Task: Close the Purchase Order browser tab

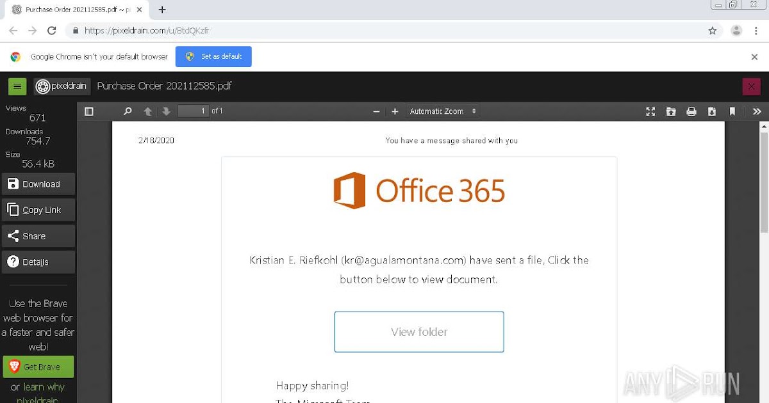Action: pyautogui.click(x=140, y=10)
